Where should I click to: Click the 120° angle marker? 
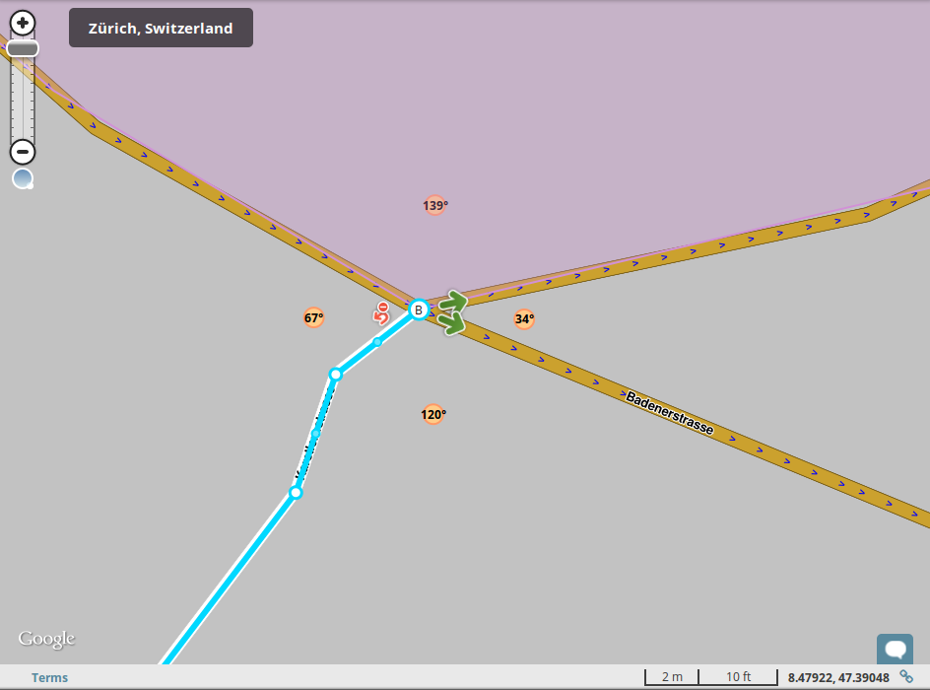(432, 414)
